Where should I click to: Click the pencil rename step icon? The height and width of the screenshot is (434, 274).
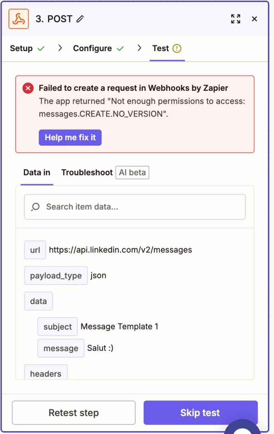80,19
